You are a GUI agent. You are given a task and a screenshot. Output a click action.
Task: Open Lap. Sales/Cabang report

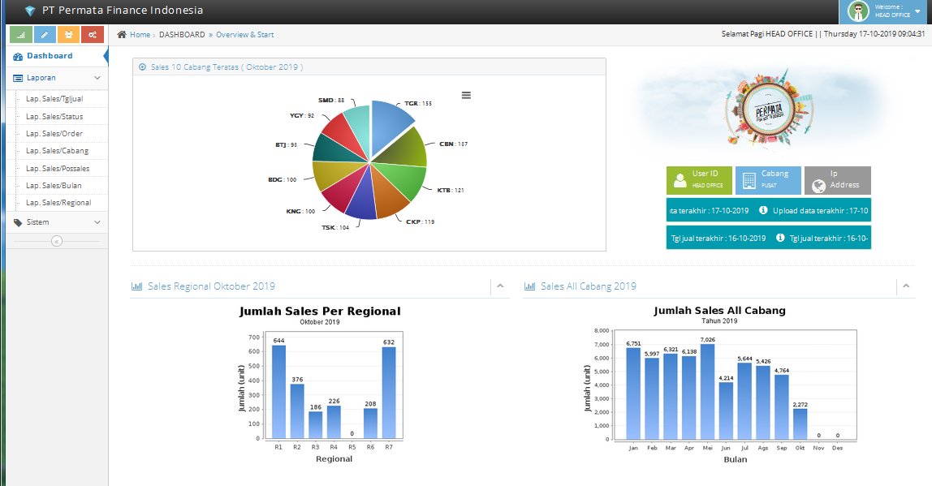[57, 151]
